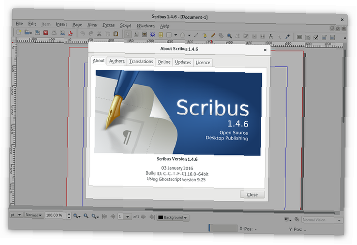Select the Copy Item Properties tool
357x245 pixels.
pyautogui.click(x=279, y=36)
